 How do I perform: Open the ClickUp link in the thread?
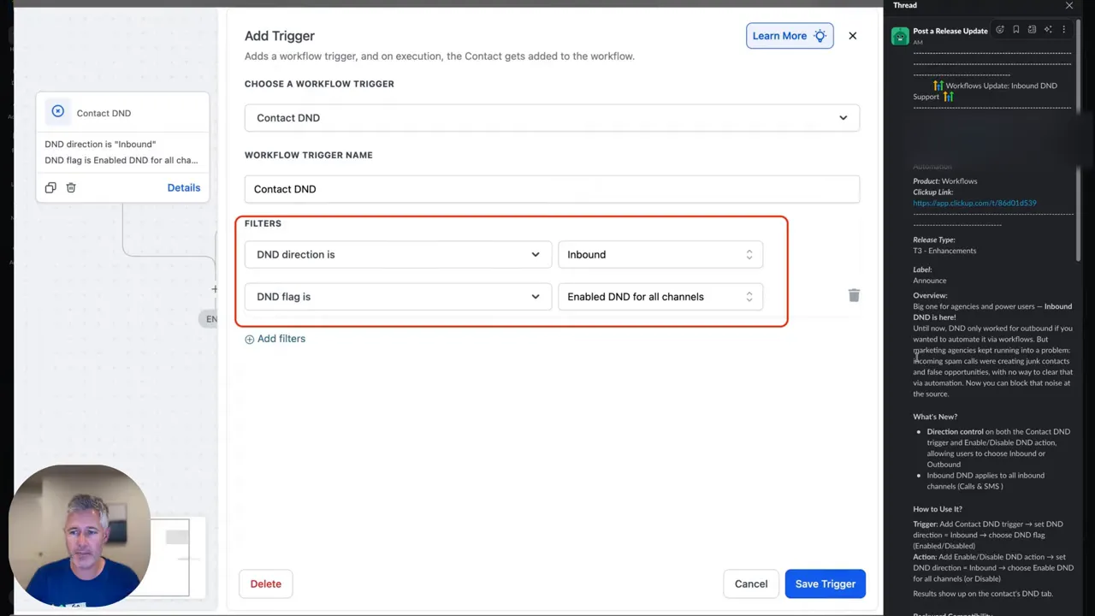point(974,204)
